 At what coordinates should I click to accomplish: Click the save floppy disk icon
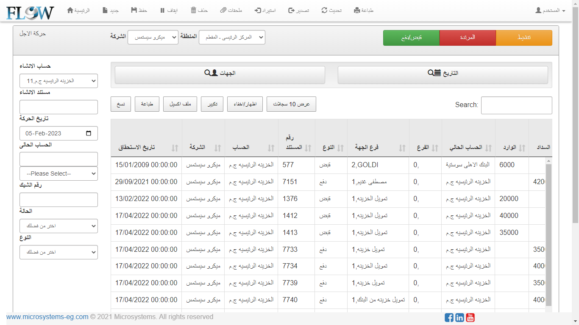tap(134, 10)
